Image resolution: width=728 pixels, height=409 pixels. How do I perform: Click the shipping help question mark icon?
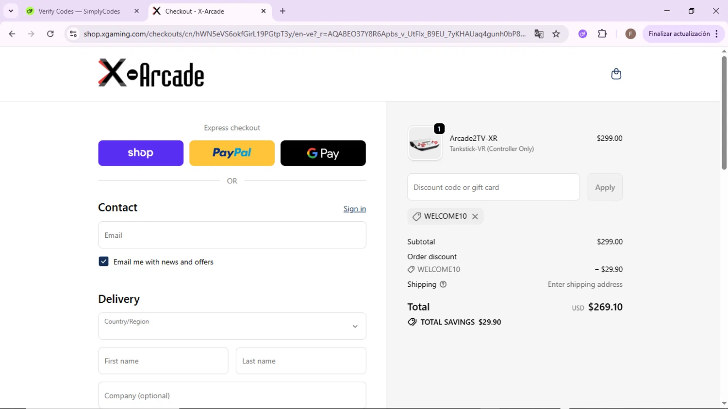pos(443,284)
